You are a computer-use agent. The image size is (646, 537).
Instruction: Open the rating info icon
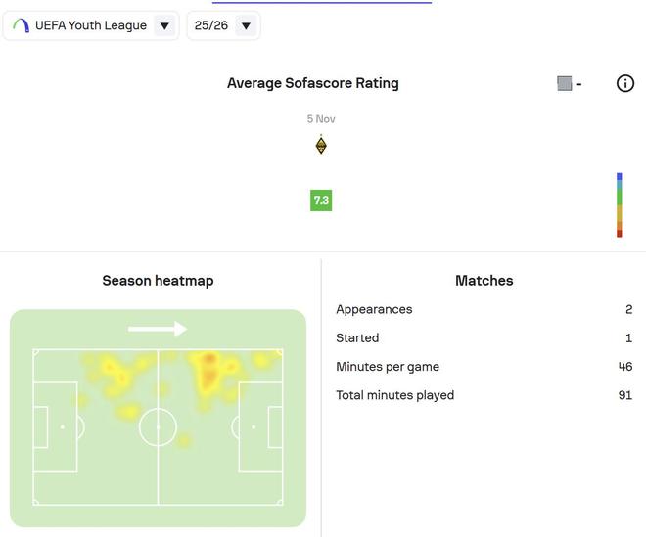pos(625,83)
